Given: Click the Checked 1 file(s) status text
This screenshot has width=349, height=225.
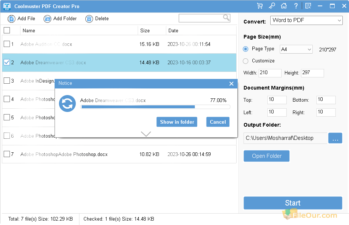Looking at the screenshot, I should 119,219.
